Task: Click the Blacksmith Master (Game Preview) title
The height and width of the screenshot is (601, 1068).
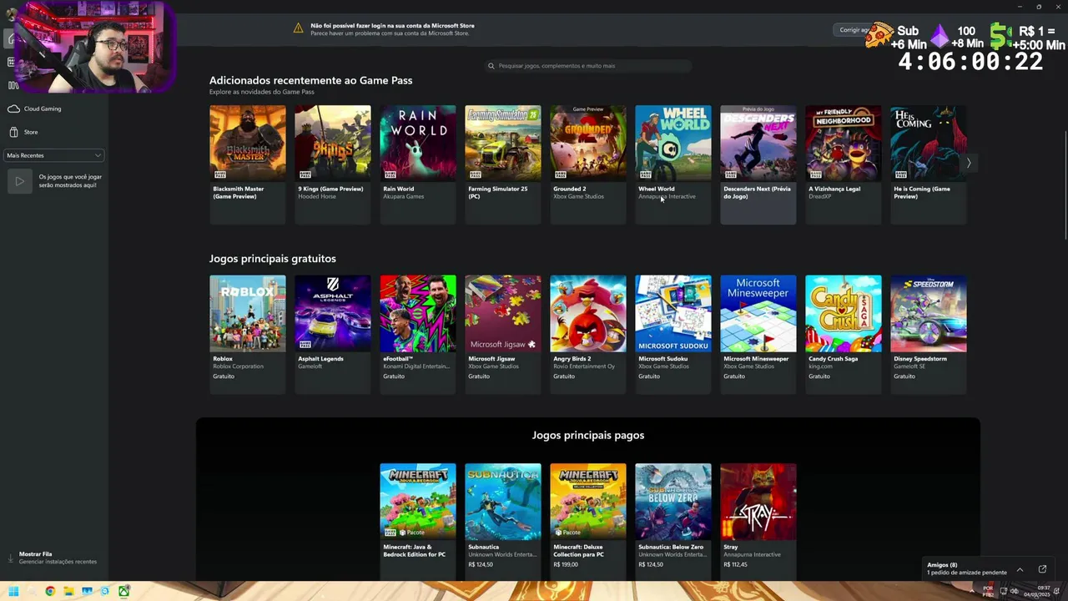Action: coord(239,192)
